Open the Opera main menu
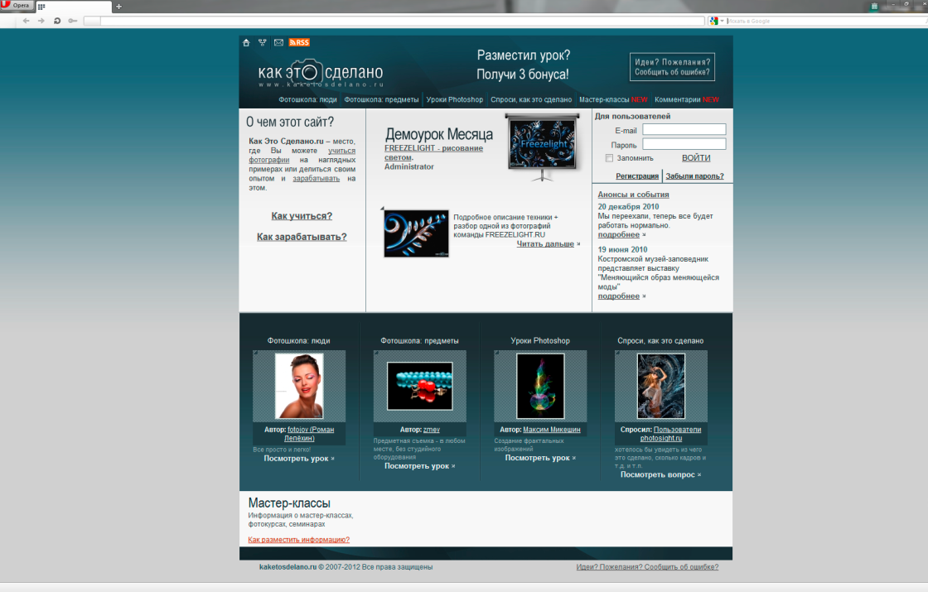Image resolution: width=928 pixels, height=592 pixels. pos(15,6)
